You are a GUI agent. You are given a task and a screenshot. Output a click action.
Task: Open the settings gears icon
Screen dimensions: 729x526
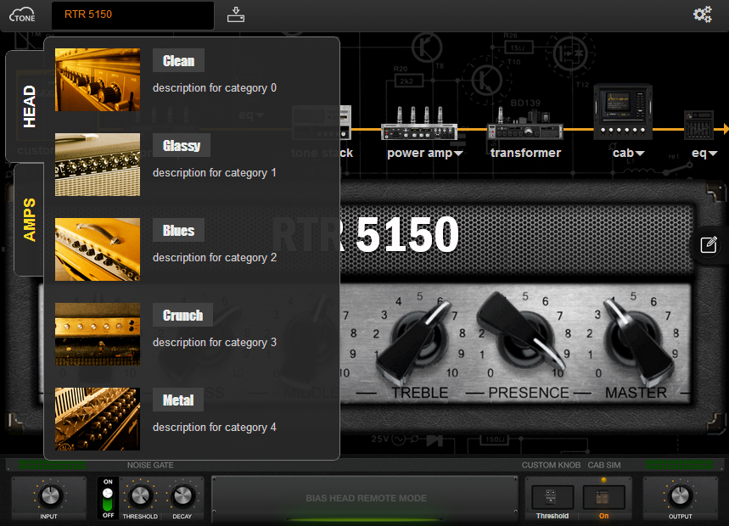point(703,14)
